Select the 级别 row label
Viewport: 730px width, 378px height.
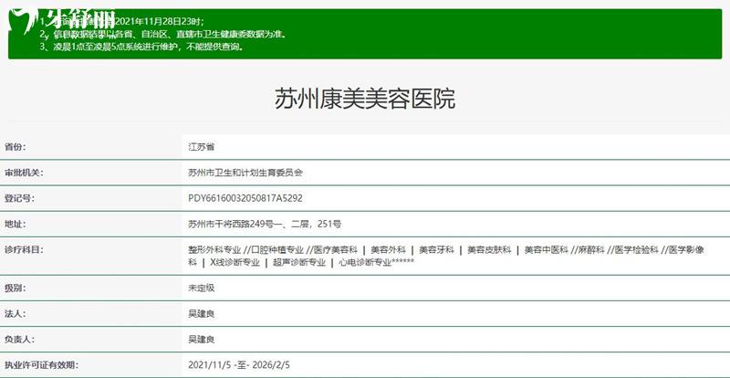coord(16,288)
